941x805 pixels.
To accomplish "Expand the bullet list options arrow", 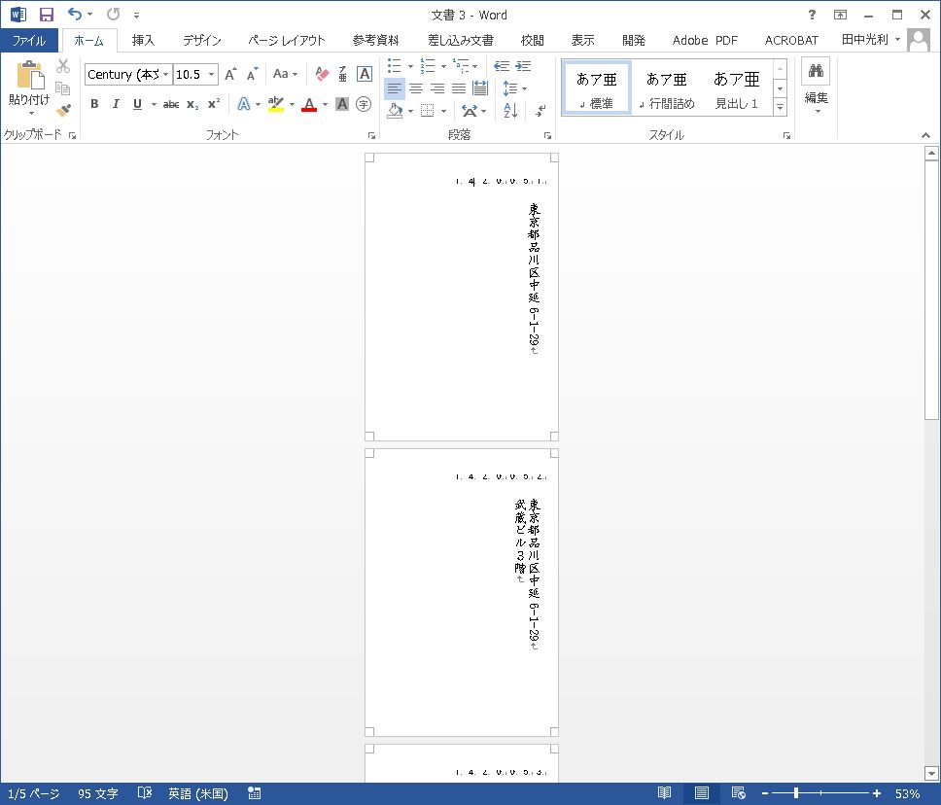I will 411,66.
